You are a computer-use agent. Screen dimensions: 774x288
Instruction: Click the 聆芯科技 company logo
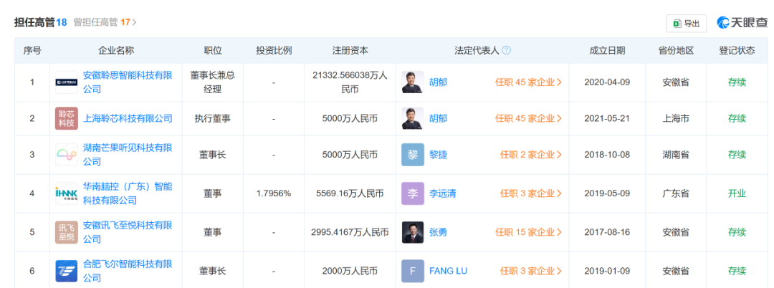click(67, 118)
